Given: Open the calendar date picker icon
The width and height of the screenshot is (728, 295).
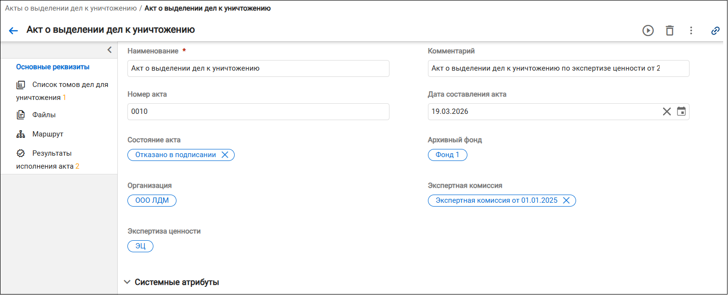Looking at the screenshot, I should click(681, 111).
